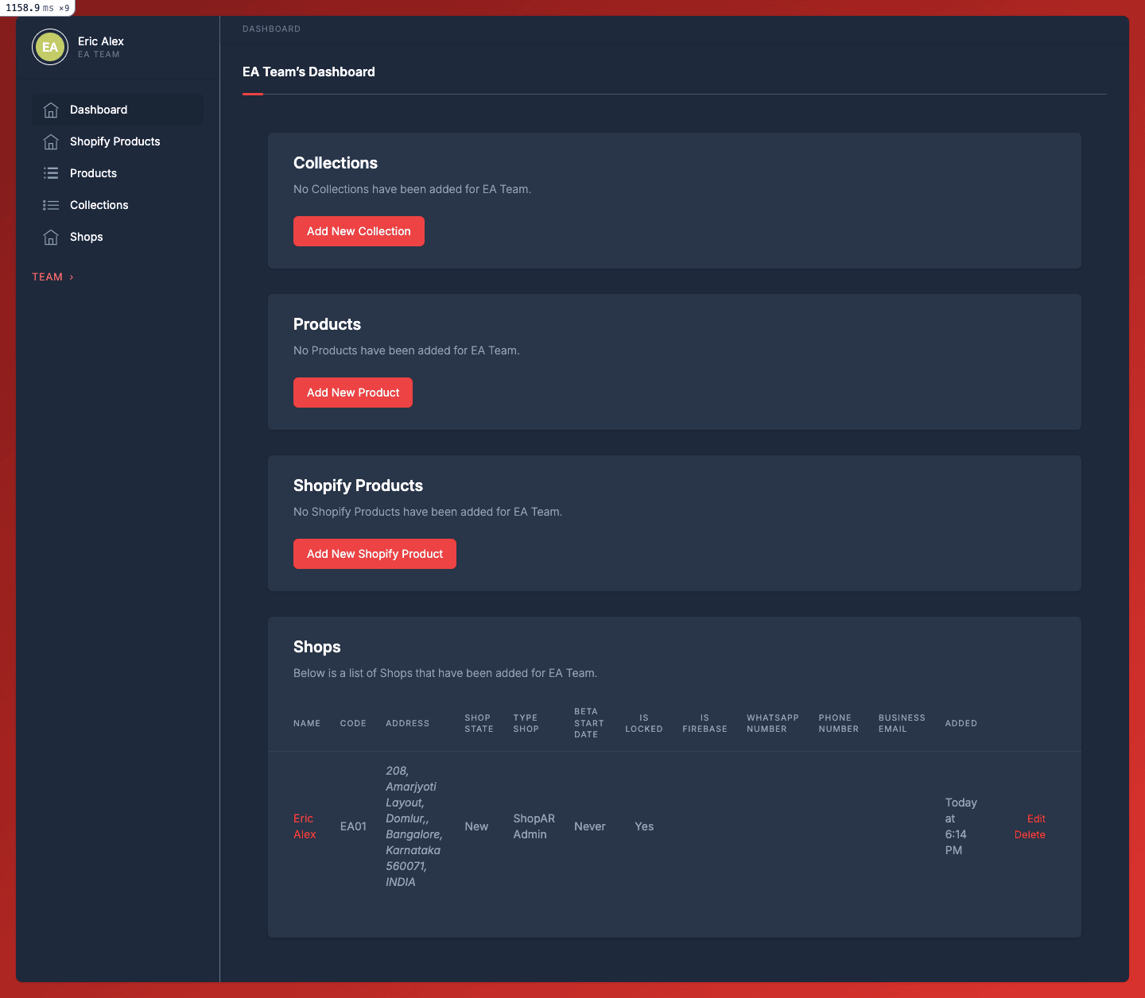Click the Collections card heading
The image size is (1145, 998).
336,163
